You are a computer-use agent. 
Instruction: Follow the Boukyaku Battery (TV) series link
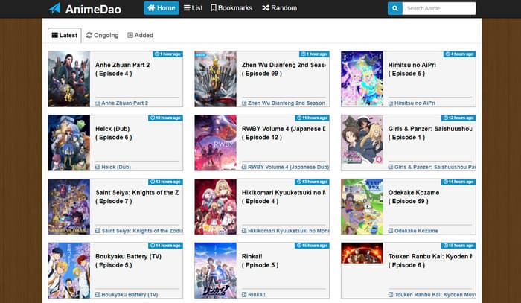point(127,294)
